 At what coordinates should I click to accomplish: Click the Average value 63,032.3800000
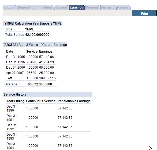[x=40, y=84]
